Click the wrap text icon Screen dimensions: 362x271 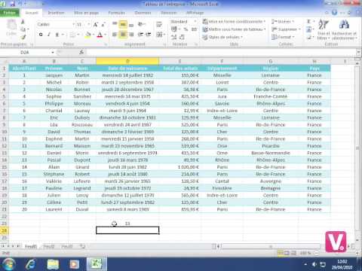[159, 24]
